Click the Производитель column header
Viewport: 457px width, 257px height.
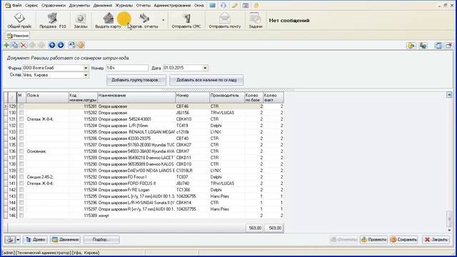[x=227, y=97]
